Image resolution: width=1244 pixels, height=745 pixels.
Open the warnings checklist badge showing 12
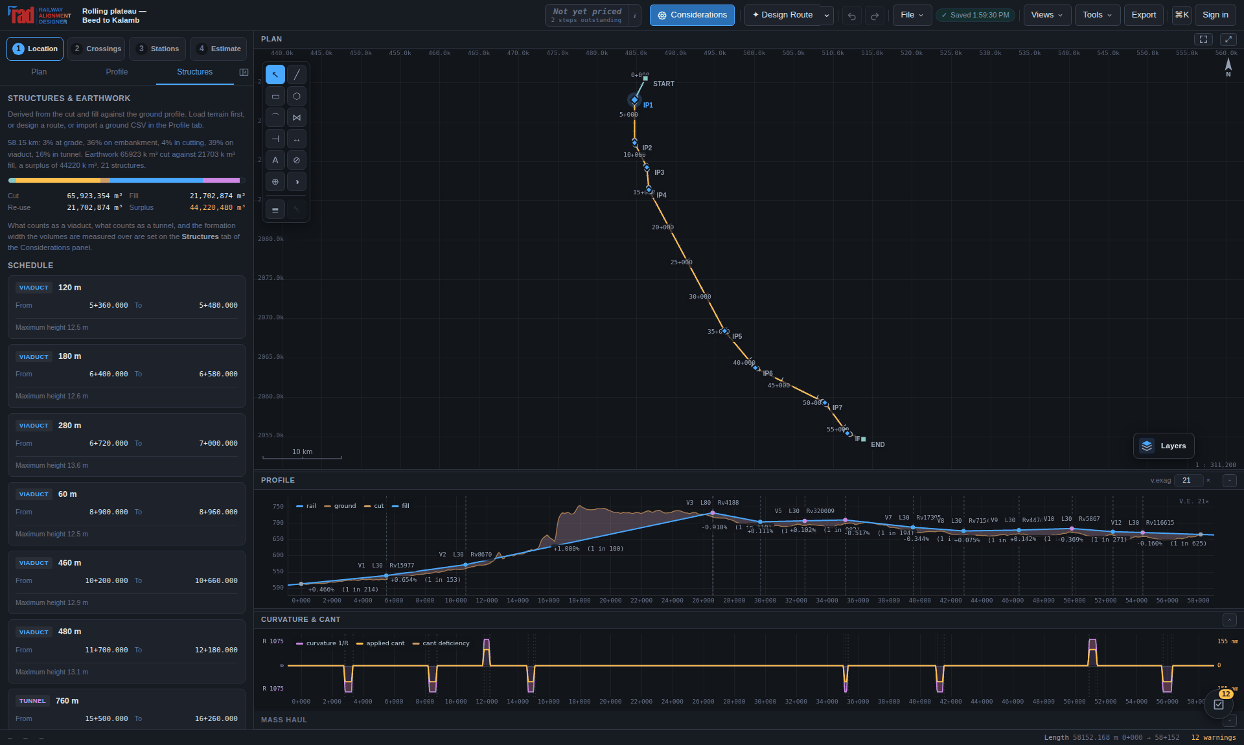(1219, 704)
